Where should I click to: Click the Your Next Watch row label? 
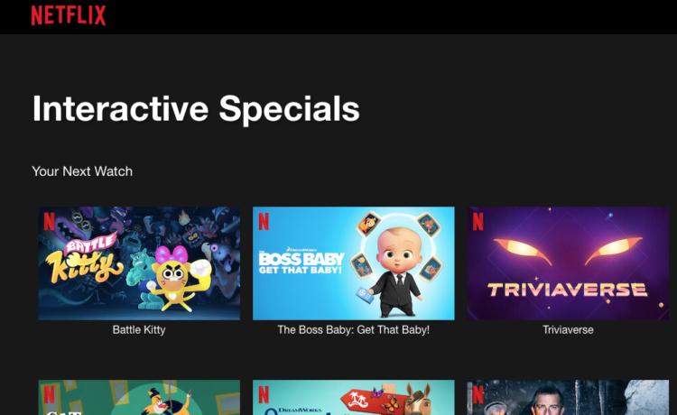point(82,171)
